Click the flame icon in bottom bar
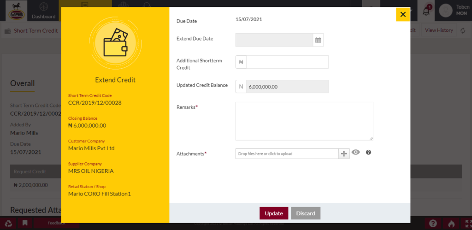Screen dimensions: 472x230 (x=451, y=224)
